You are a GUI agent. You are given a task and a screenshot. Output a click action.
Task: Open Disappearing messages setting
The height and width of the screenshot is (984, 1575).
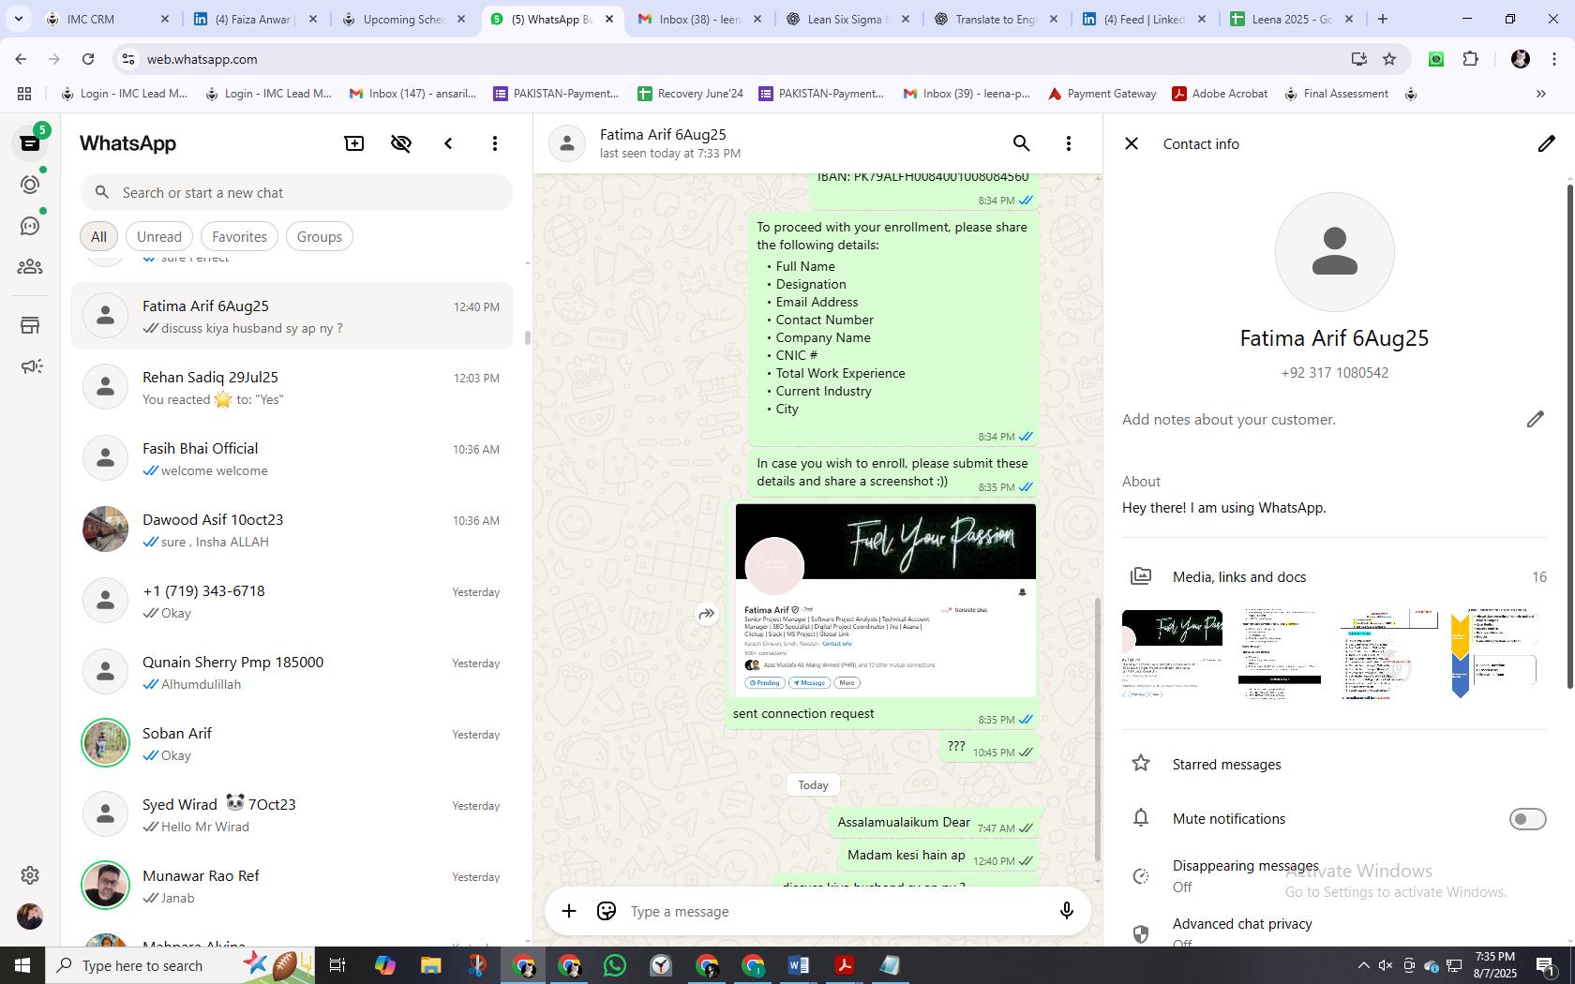coord(1334,875)
